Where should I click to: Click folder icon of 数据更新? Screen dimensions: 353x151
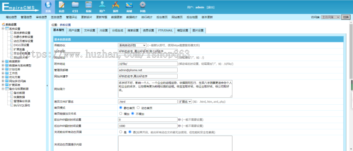[x=7, y=62]
